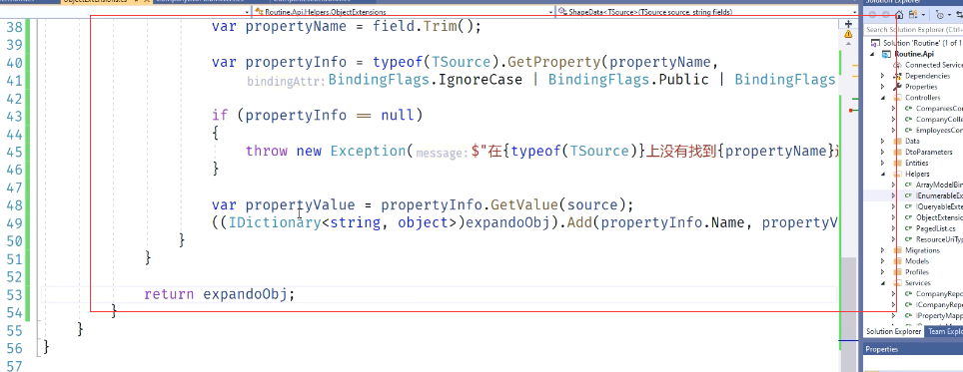Expand the Dependencies node
963x372 pixels.
click(x=883, y=76)
